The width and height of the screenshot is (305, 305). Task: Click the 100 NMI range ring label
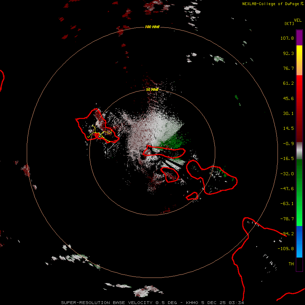tap(152, 27)
